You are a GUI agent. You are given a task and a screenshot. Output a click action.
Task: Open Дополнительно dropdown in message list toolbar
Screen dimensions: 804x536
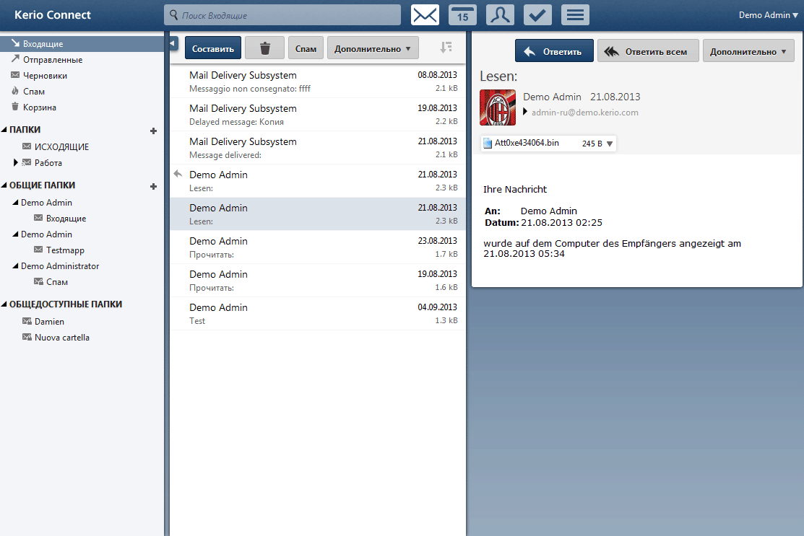[x=373, y=48]
